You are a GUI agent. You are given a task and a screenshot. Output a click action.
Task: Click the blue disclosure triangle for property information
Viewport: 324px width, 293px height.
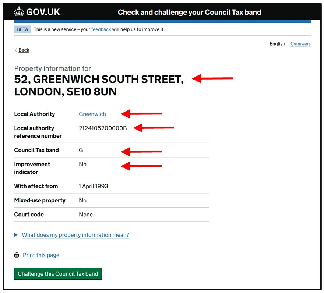[16, 235]
